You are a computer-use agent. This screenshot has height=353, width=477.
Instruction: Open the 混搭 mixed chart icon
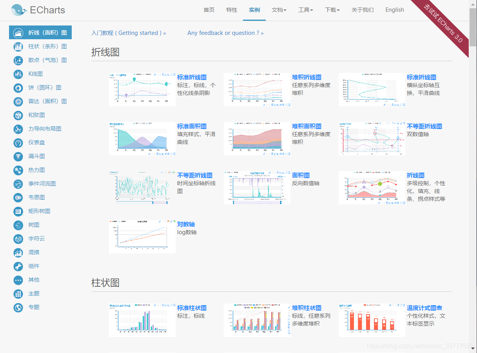(x=18, y=253)
